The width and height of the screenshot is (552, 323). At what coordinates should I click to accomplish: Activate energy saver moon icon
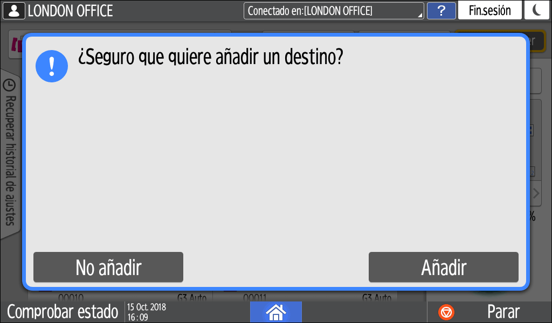pyautogui.click(x=537, y=10)
